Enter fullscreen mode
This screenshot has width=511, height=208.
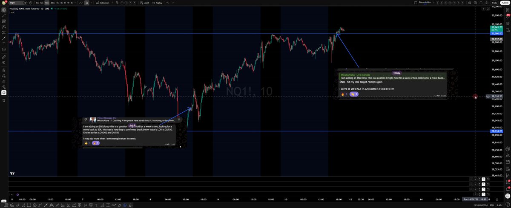click(481, 3)
